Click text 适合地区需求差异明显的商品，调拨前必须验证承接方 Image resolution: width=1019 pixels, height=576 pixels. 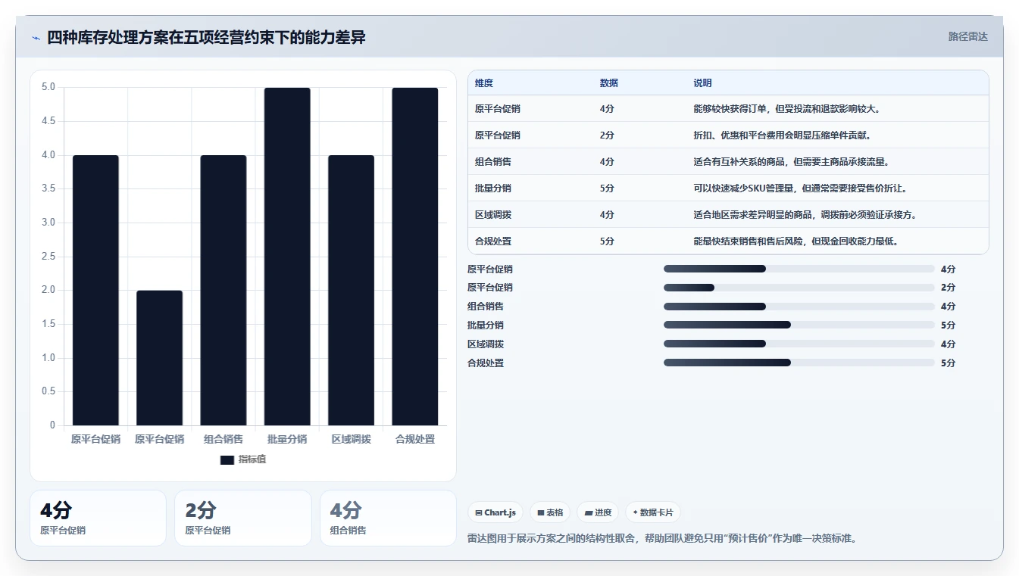[805, 215]
